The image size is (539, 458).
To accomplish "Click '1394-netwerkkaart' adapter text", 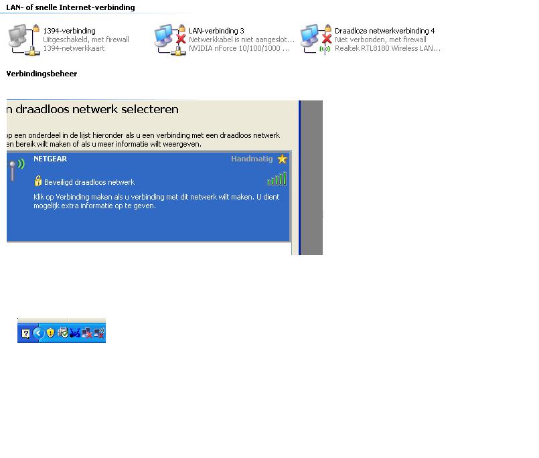I will pos(74,48).
